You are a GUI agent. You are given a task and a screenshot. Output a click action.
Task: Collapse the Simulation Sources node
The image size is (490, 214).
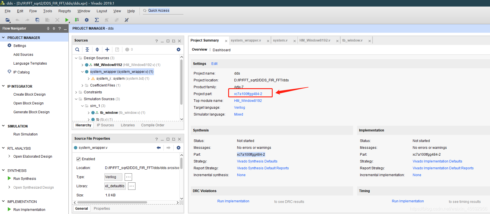(76, 99)
